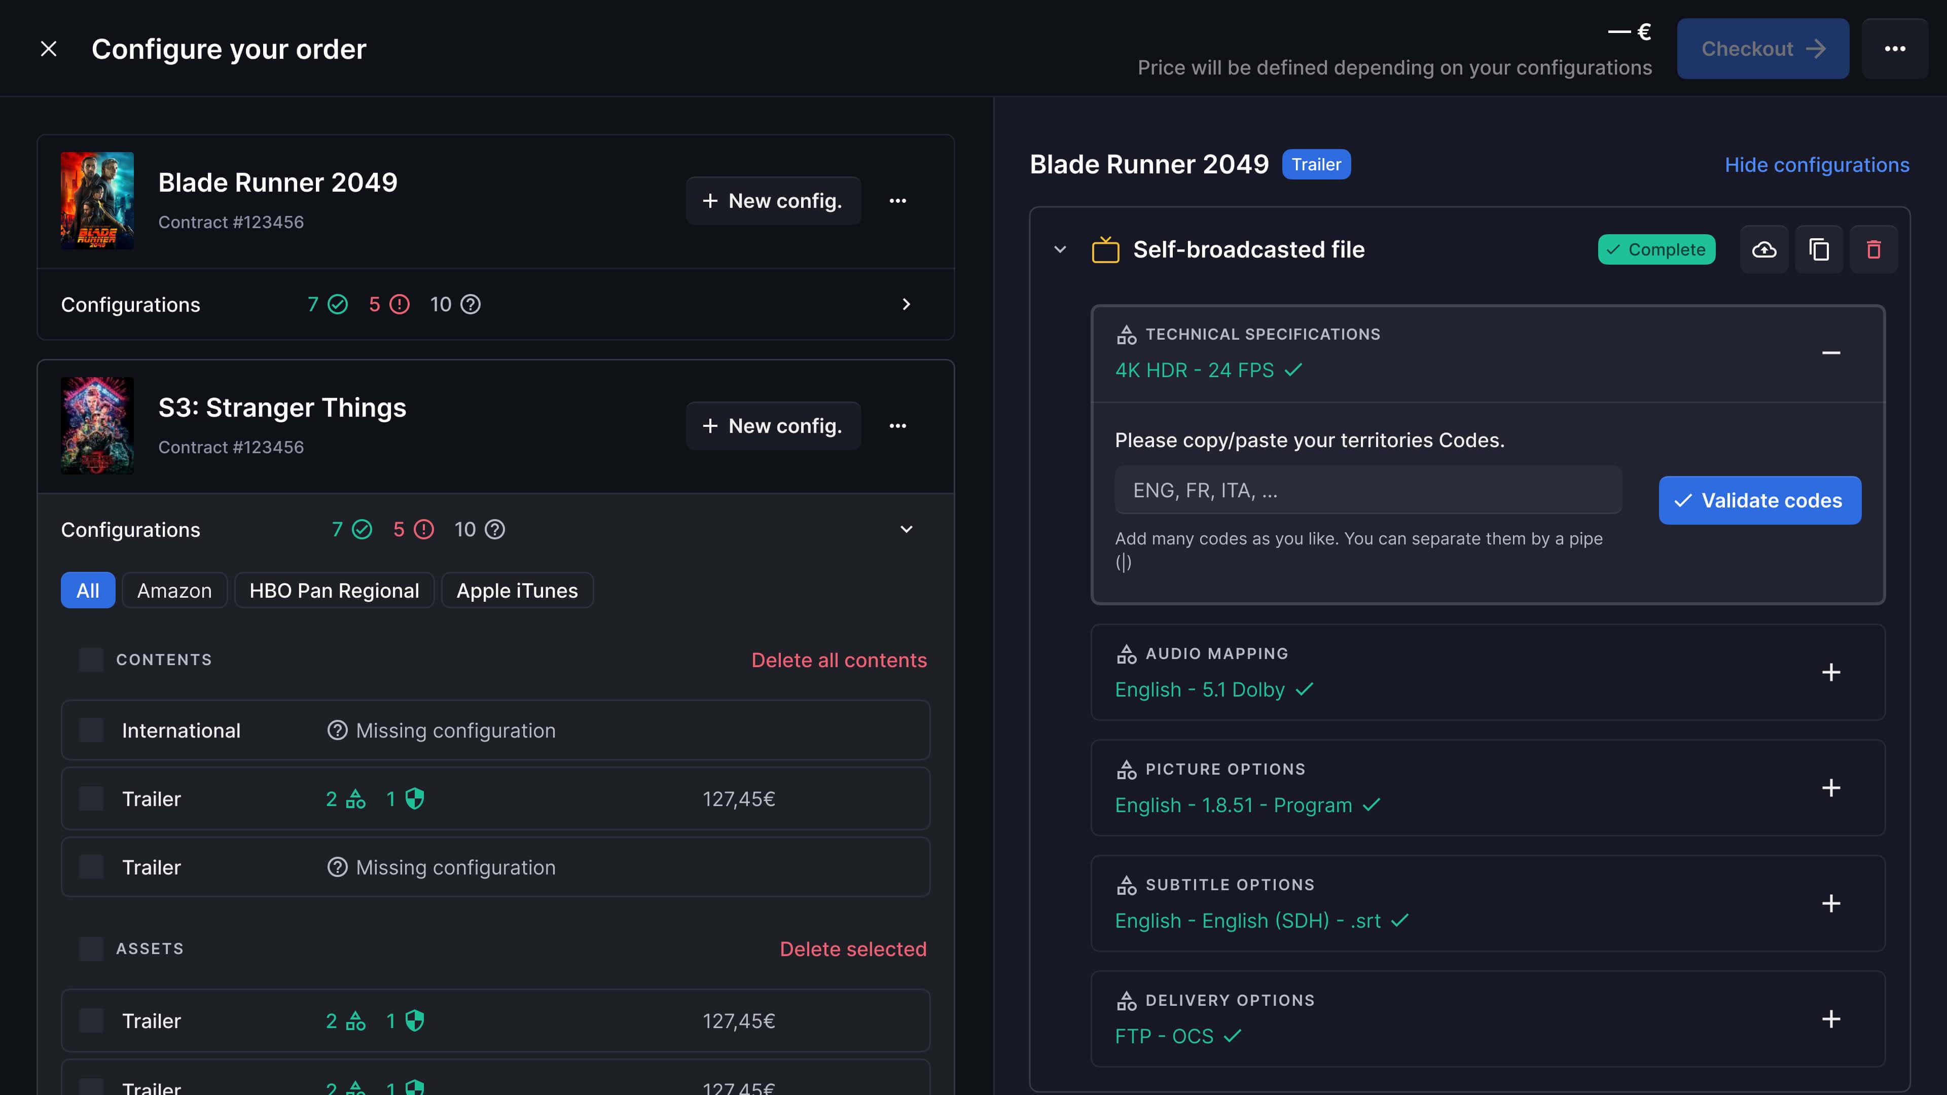Click Blade Runner error count alert icon
This screenshot has height=1095, width=1947.
point(399,305)
